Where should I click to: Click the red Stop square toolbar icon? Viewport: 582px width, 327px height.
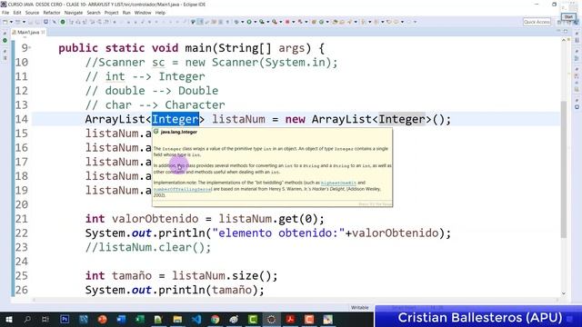pyautogui.click(x=287, y=22)
